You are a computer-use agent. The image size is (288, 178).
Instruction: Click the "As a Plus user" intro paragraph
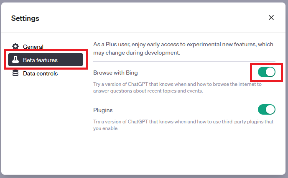(x=183, y=48)
